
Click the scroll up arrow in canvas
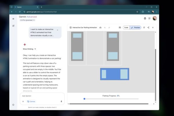pyautogui.click(x=155, y=32)
